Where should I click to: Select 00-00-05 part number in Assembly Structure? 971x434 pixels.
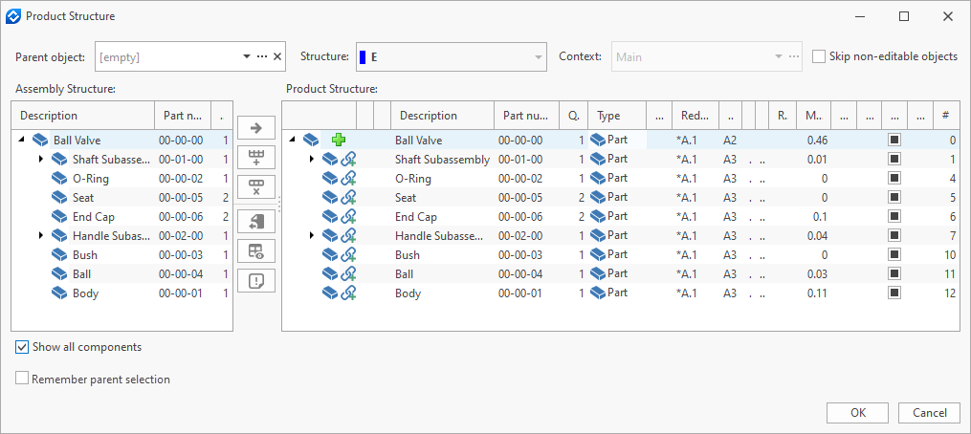(179, 198)
